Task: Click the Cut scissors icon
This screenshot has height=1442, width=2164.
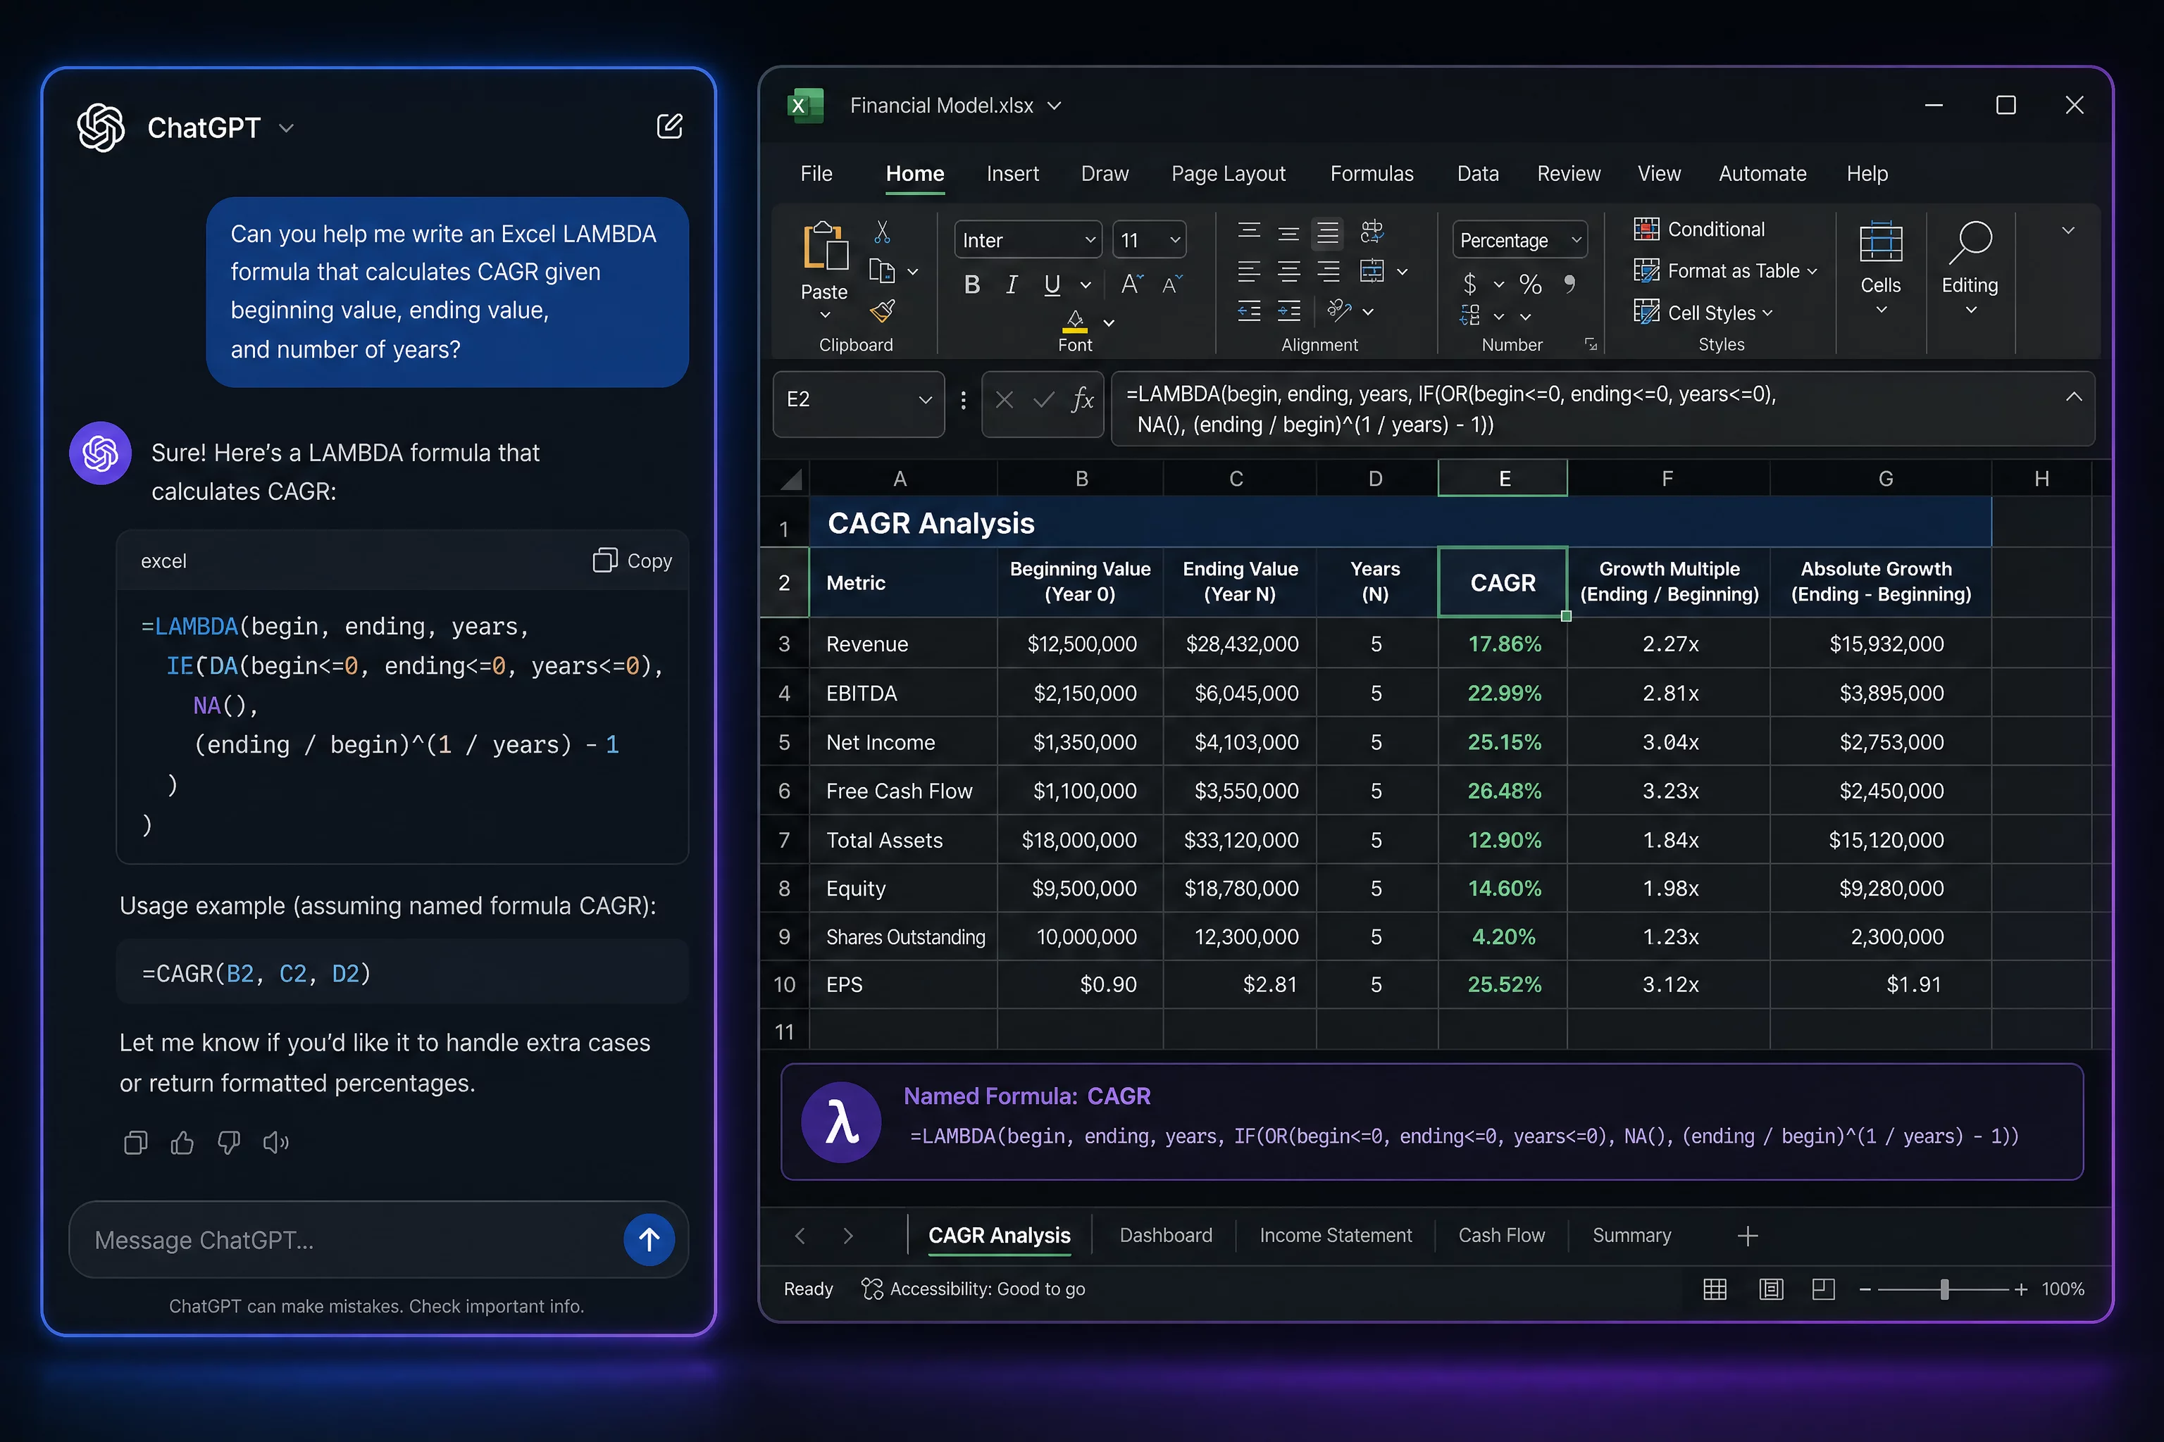Action: click(883, 231)
